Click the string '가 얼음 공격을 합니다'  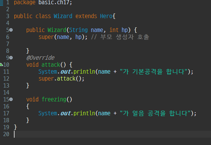tap(155, 113)
